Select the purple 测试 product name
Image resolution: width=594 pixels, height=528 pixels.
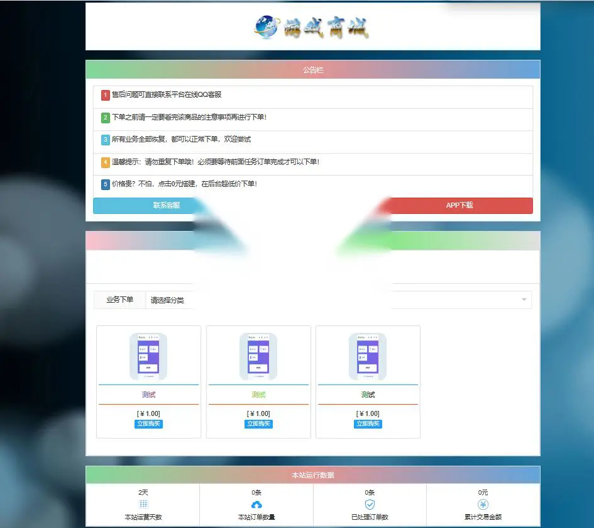point(148,395)
